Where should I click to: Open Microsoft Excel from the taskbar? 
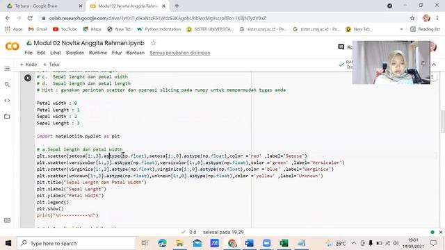(284, 243)
